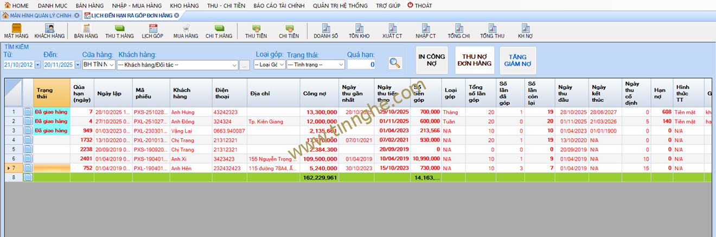Viewport: 716px width, 237px height.
Task: Expand the Tình trạng status dropdown
Action: pyautogui.click(x=341, y=65)
